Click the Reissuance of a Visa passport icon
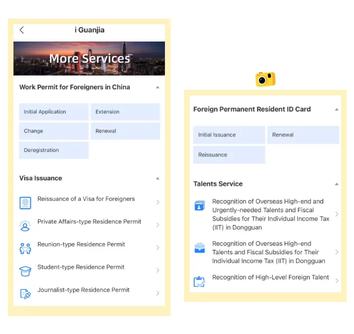 (25, 203)
